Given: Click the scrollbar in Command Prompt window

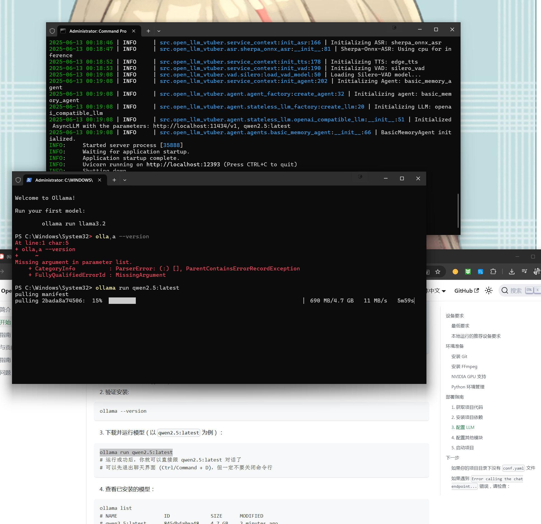Looking at the screenshot, I should [x=458, y=211].
